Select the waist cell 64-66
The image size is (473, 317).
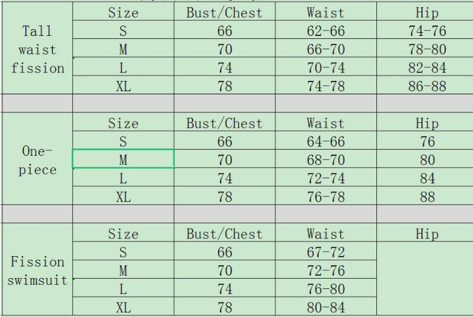coord(325,142)
